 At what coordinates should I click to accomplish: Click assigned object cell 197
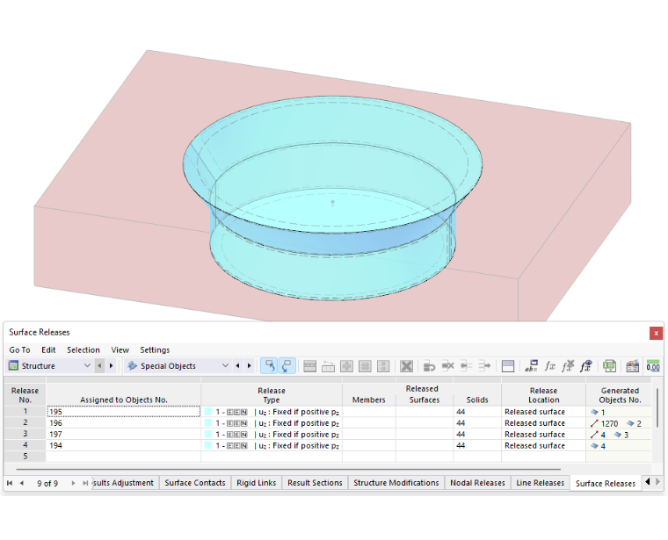point(123,434)
